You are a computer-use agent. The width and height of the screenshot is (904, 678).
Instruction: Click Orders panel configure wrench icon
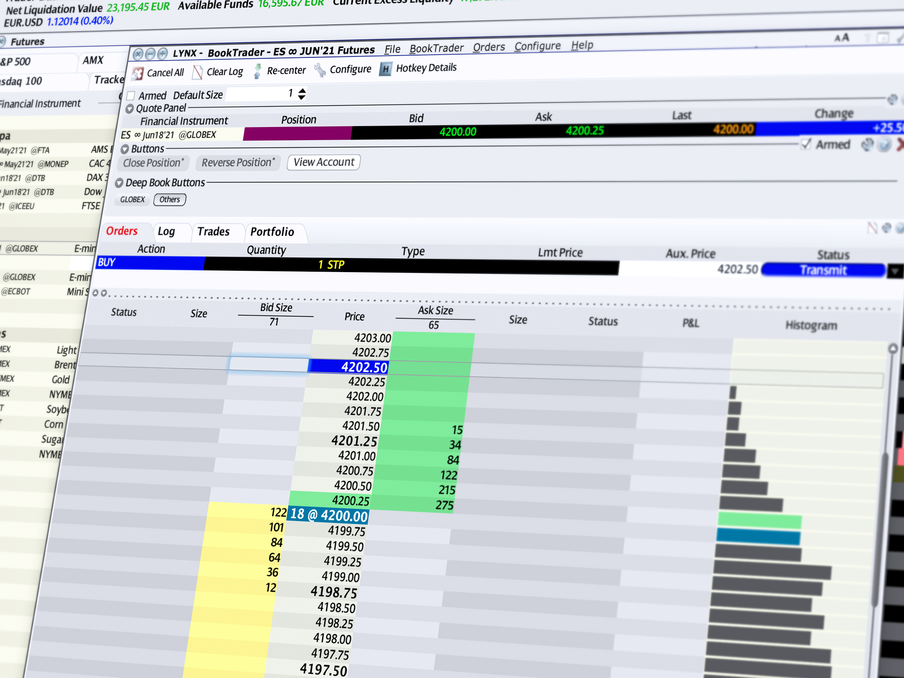[x=887, y=228]
